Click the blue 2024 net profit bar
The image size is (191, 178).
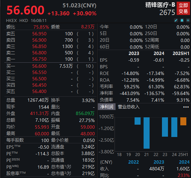(x=174, y=127)
